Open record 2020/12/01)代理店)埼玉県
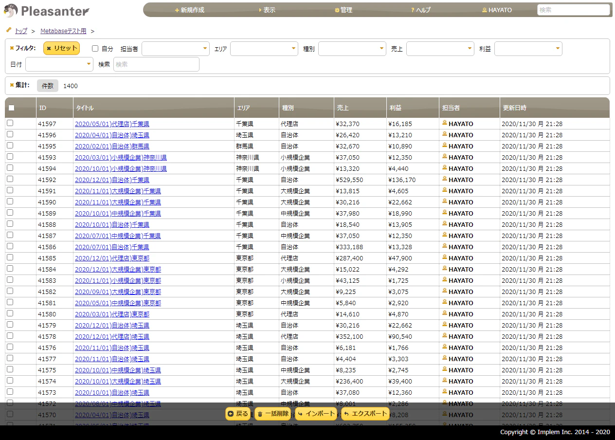Viewport: 615px width, 440px height. 112,337
